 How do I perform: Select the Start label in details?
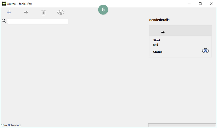click(157, 40)
